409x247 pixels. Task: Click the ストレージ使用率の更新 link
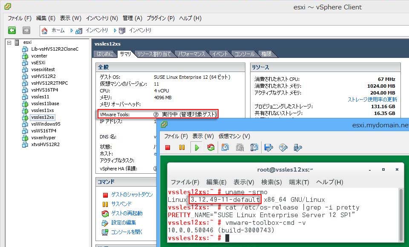(372, 100)
